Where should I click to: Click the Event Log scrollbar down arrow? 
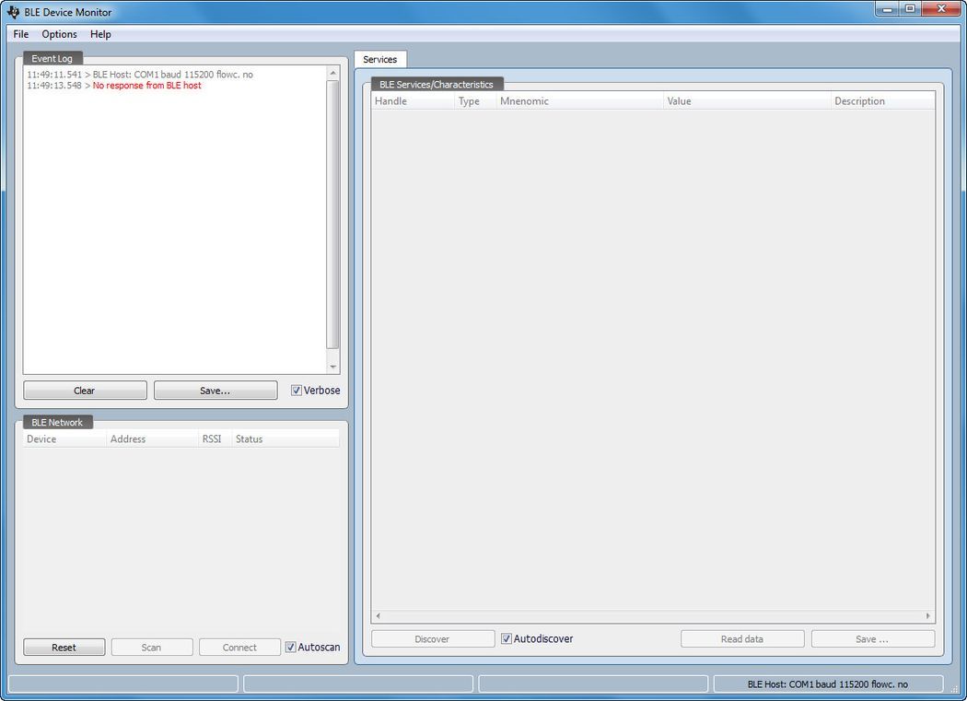333,365
